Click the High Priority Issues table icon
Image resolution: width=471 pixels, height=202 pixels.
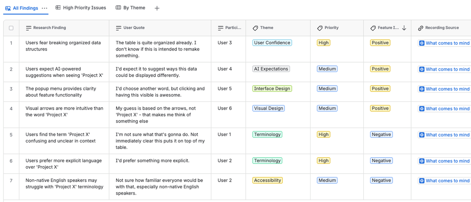click(x=58, y=8)
